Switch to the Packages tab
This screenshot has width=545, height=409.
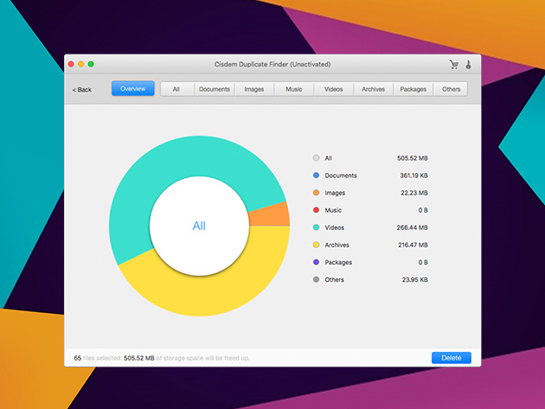(x=413, y=89)
